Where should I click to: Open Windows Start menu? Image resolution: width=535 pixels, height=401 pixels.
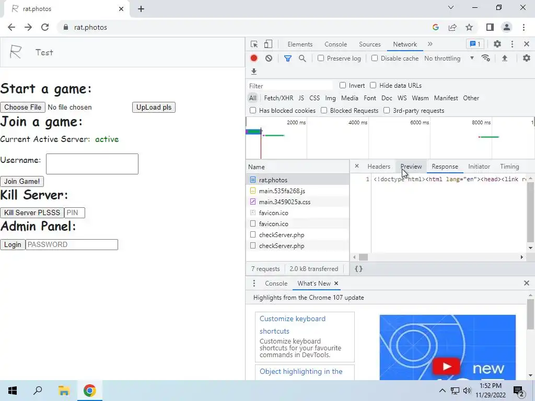(x=13, y=391)
